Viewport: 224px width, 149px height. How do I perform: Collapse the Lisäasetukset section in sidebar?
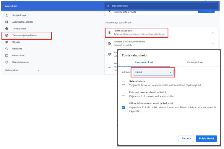tap(38, 70)
